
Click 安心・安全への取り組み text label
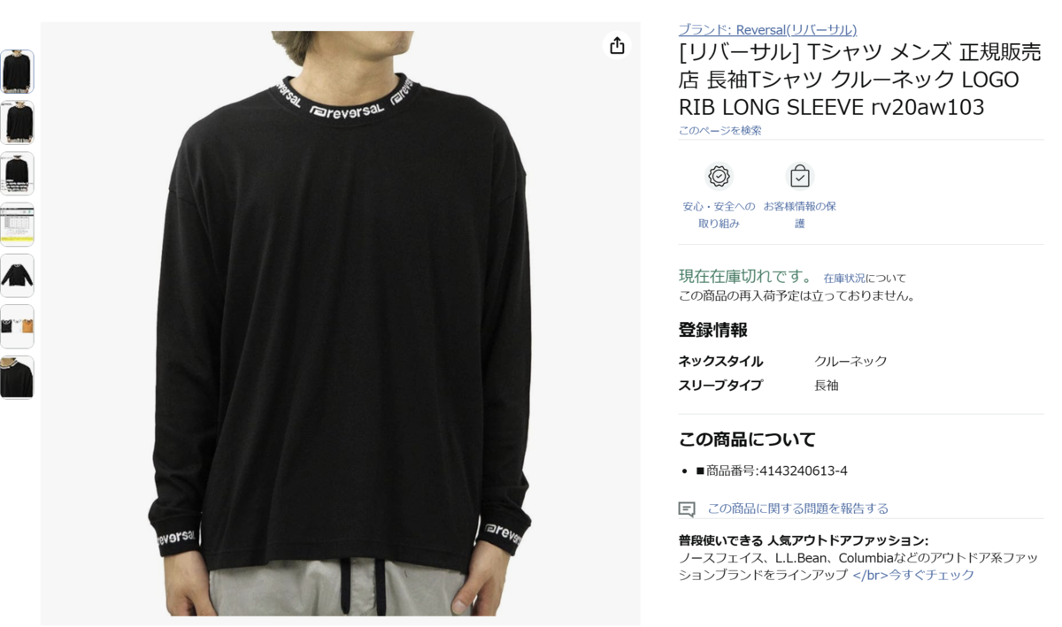pyautogui.click(x=719, y=215)
